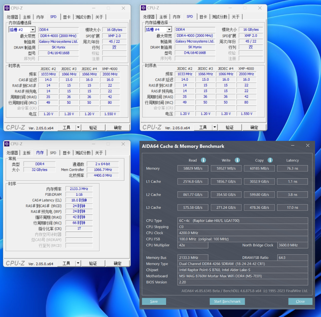Click North Bridge Clock value 3600.0 MHz

[x=292, y=245]
